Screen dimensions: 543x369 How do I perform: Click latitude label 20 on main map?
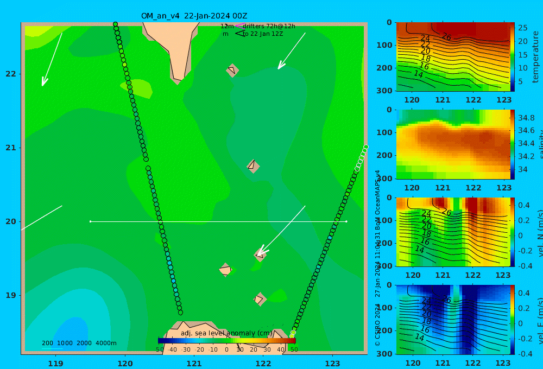click(x=11, y=221)
